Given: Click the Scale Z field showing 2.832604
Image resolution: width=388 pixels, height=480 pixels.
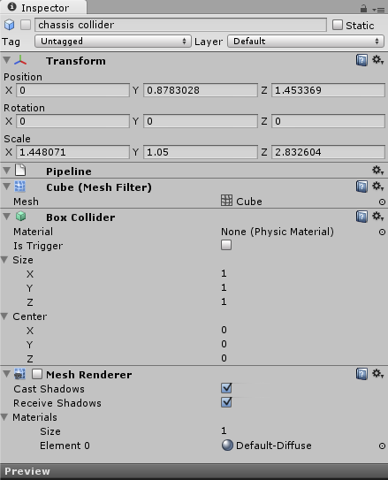Looking at the screenshot, I should pos(328,152).
